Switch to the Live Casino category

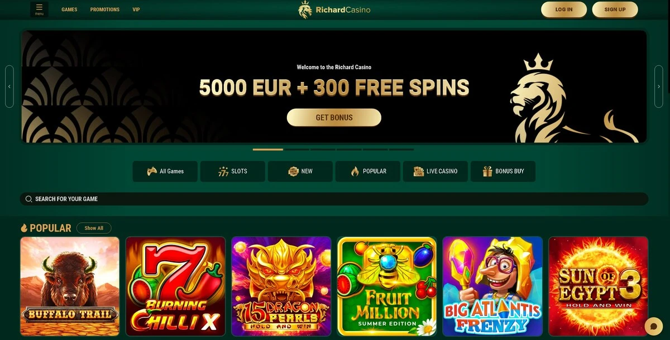coord(435,171)
